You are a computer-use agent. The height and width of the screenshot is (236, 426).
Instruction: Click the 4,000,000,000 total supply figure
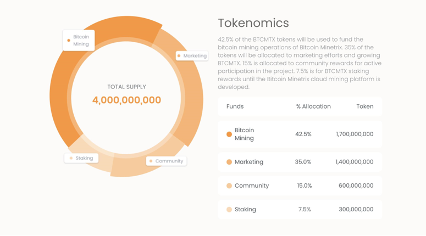click(126, 100)
